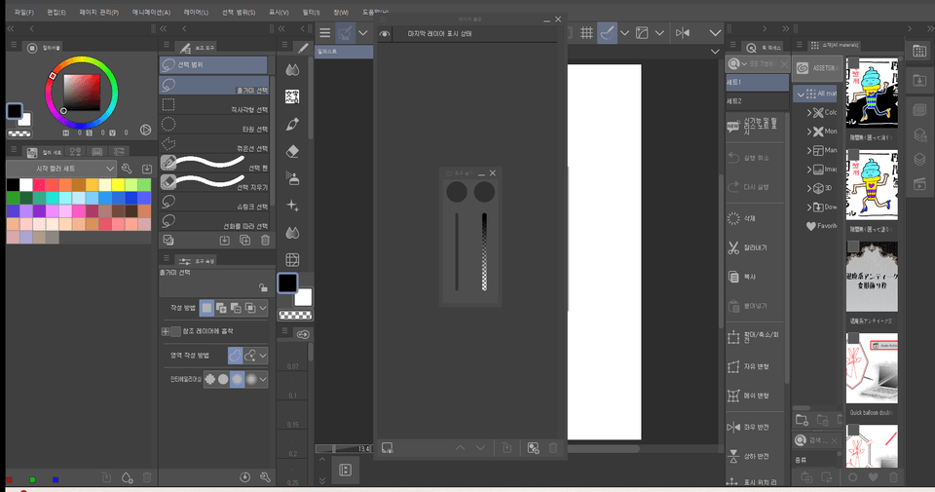Image resolution: width=935 pixels, height=492 pixels.
Task: Click the frame grid tool icon
Action: pyautogui.click(x=292, y=260)
